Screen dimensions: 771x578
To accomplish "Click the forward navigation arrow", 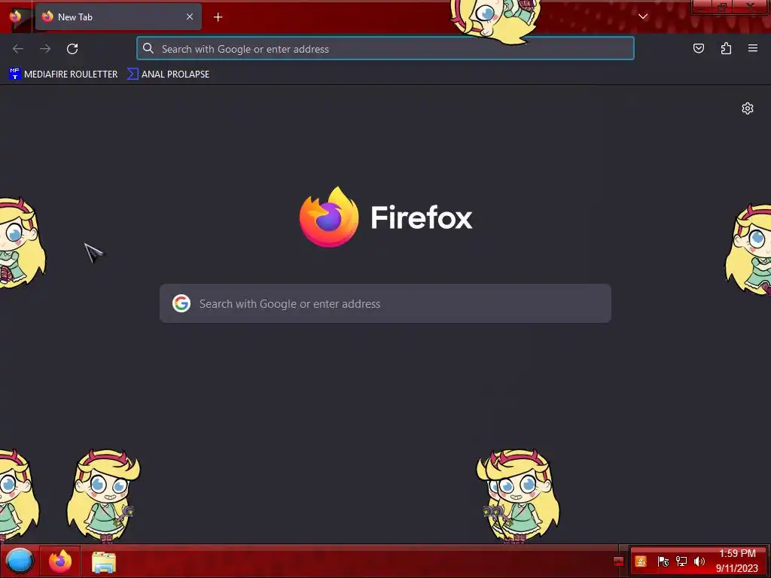I will tap(45, 49).
